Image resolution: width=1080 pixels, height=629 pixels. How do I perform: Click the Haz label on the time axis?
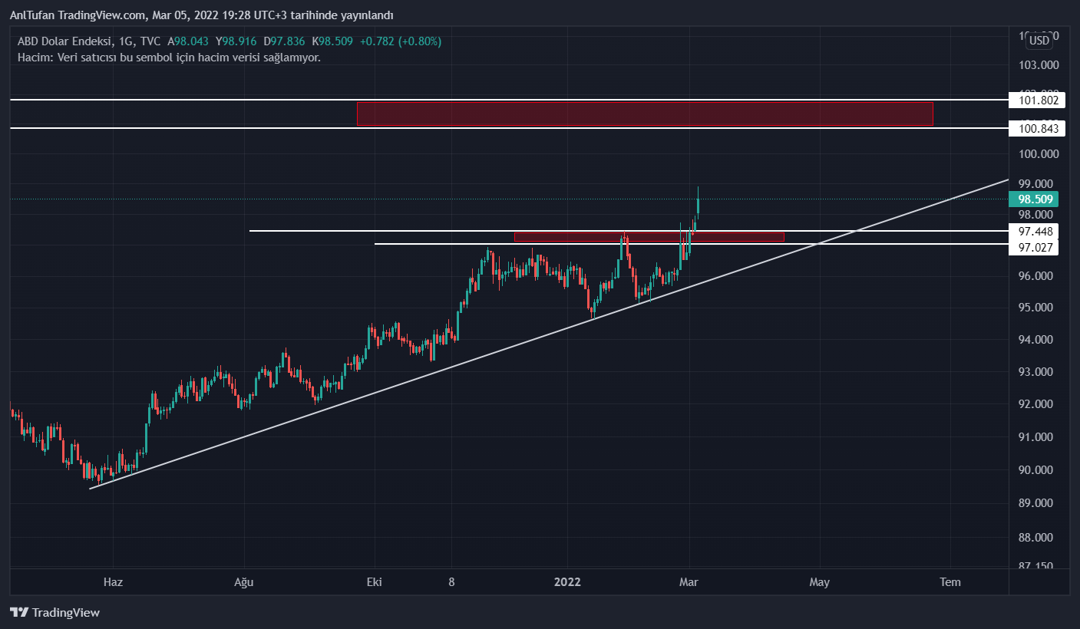(113, 582)
